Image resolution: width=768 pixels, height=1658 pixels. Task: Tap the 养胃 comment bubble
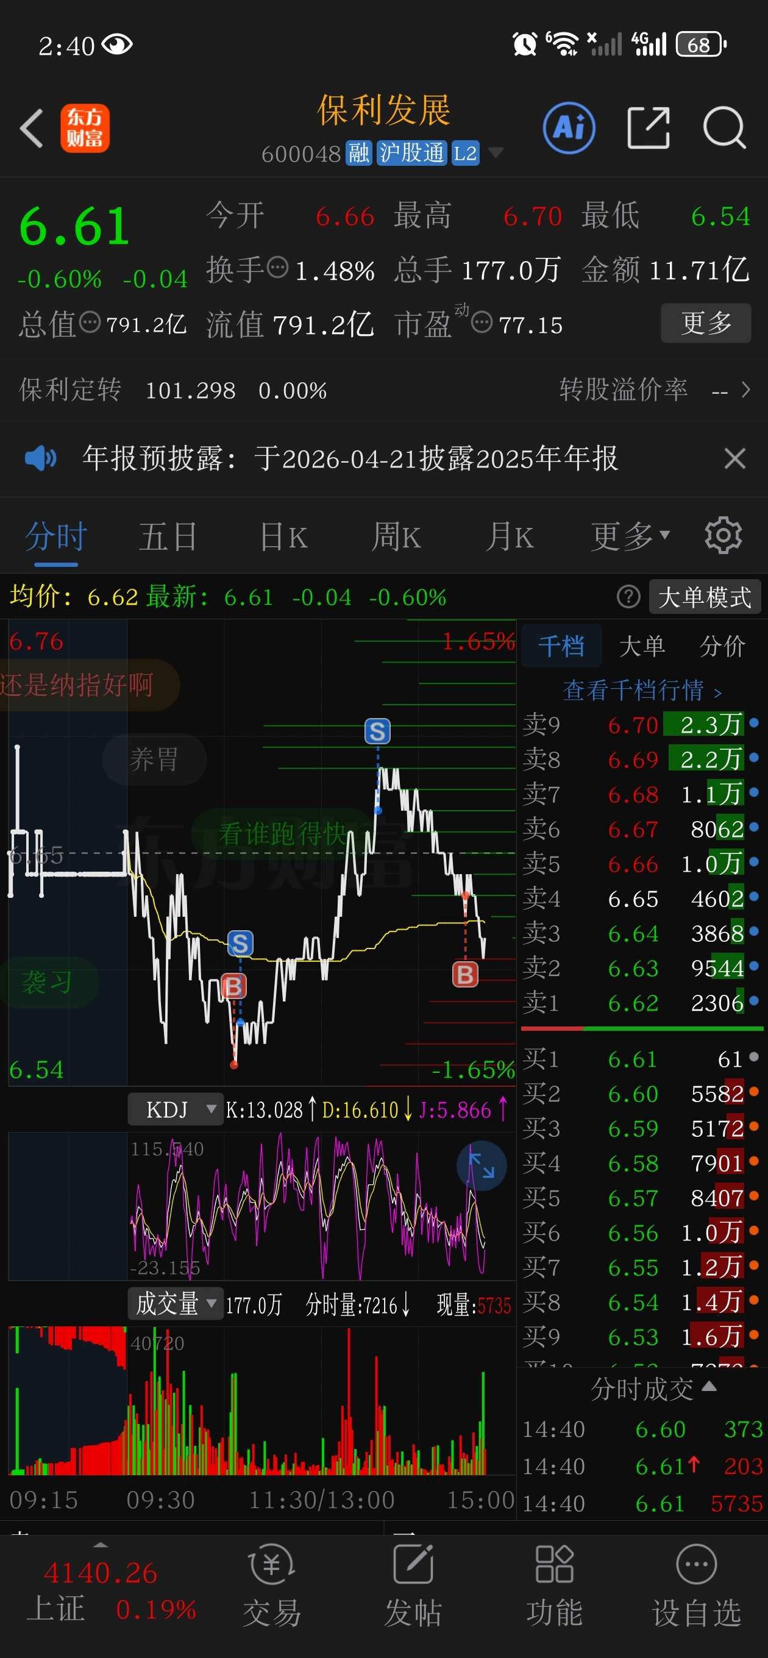(154, 759)
